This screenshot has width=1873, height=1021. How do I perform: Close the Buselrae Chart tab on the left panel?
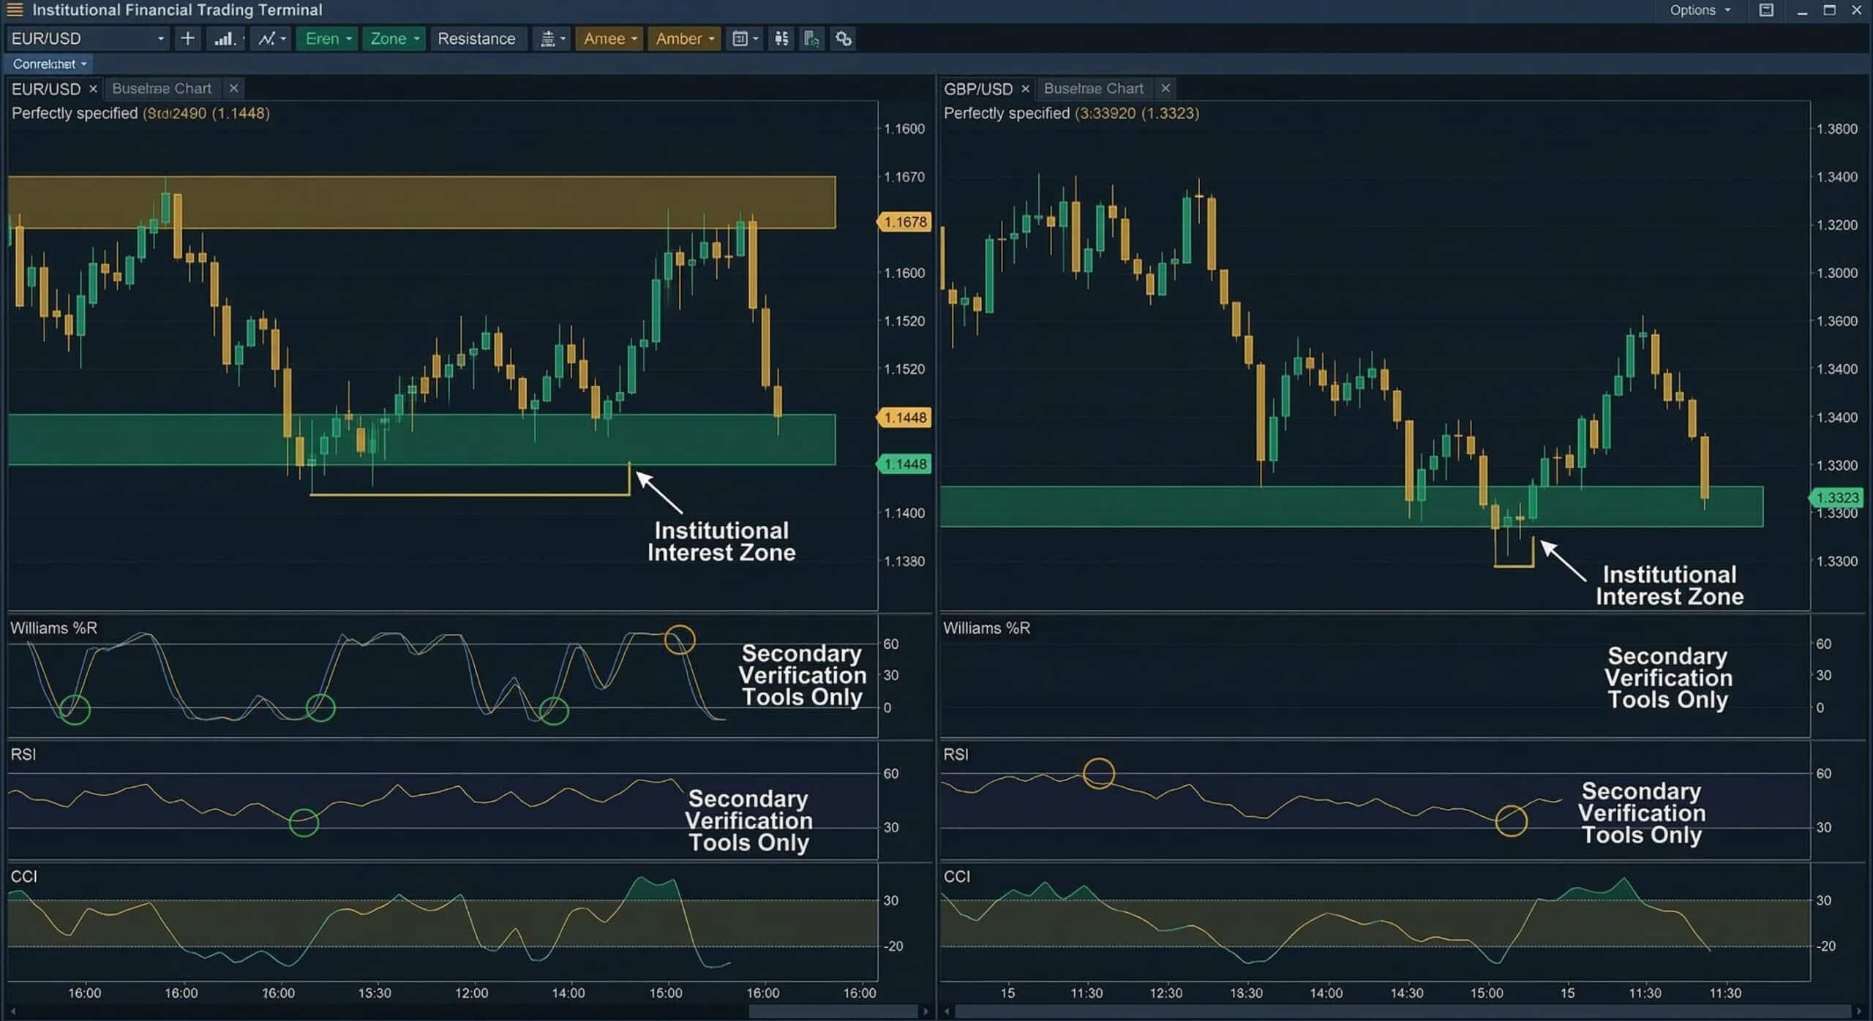[233, 88]
